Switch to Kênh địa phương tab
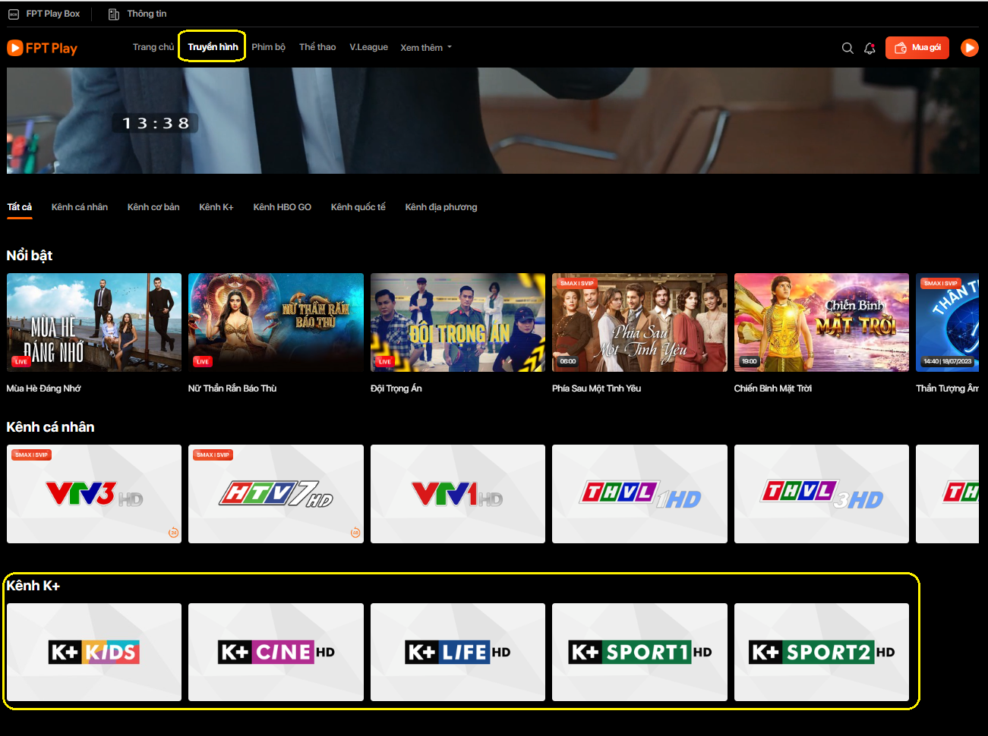The height and width of the screenshot is (736, 988). point(441,207)
